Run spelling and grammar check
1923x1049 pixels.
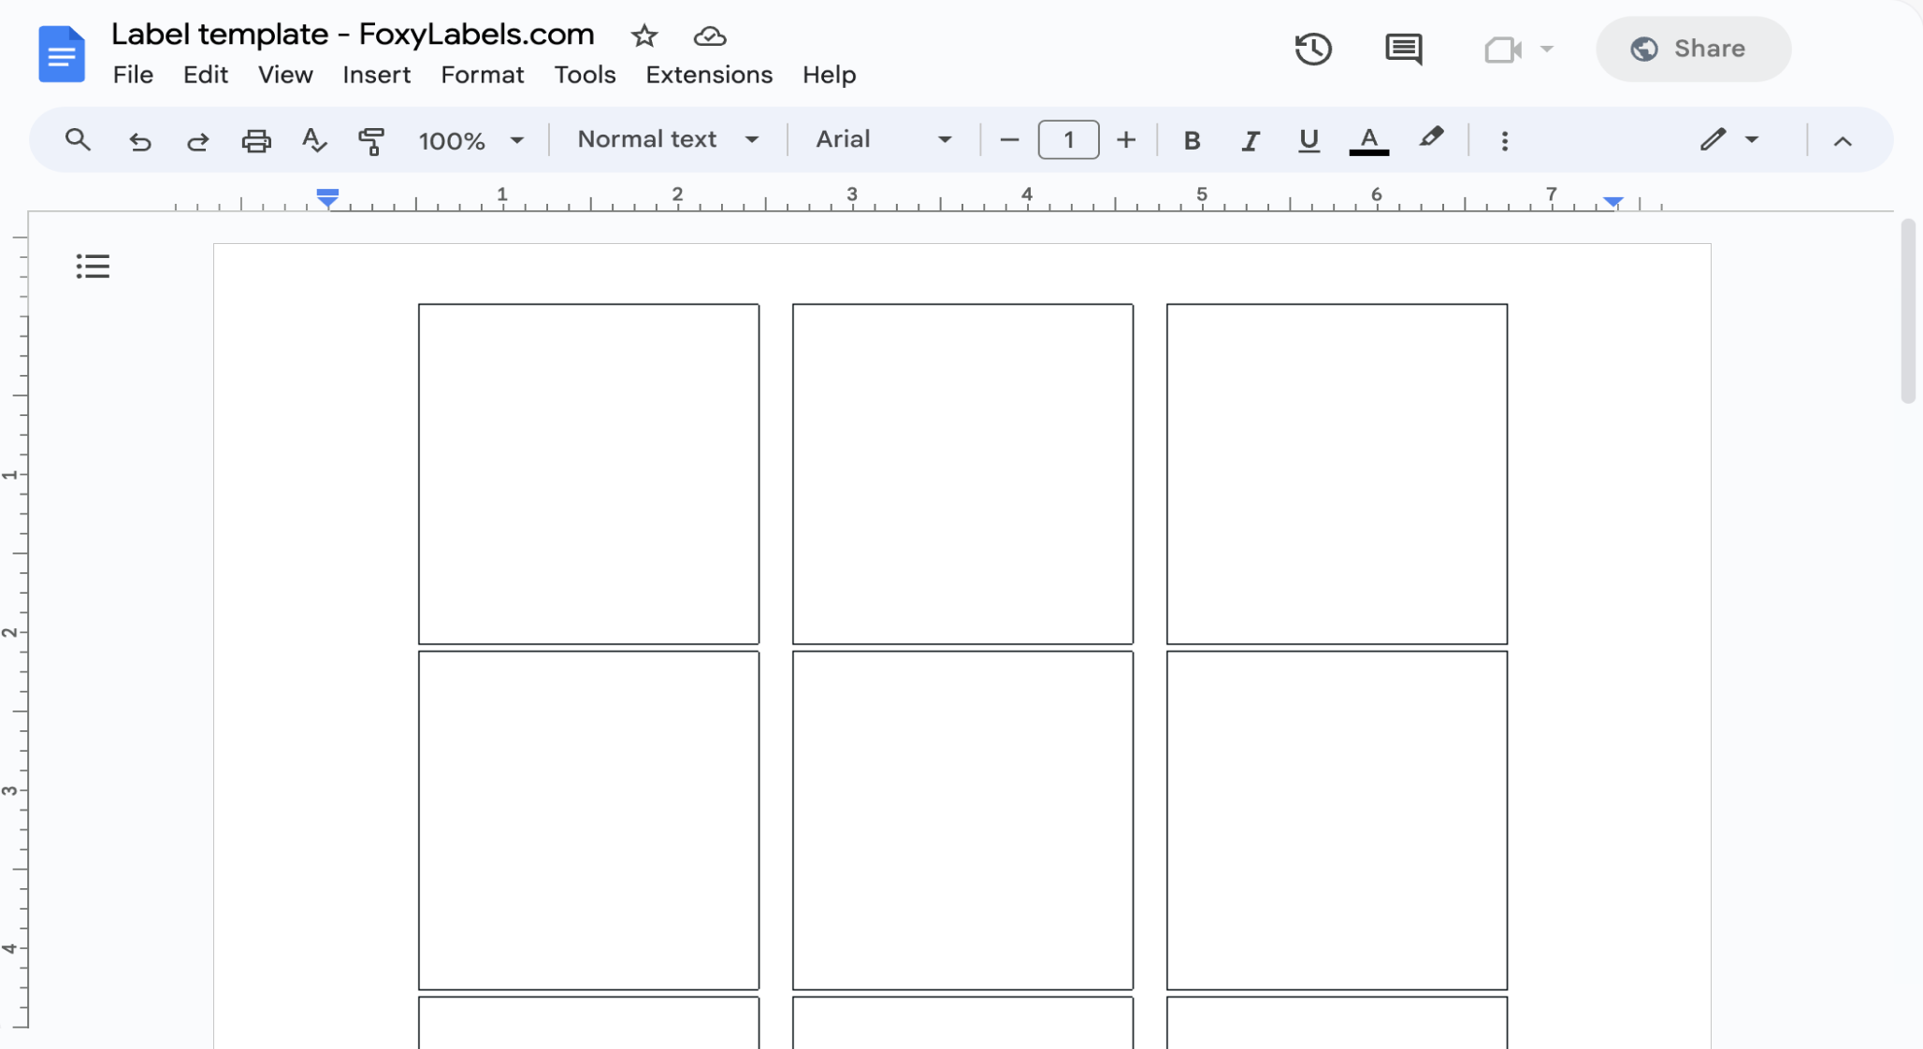tap(314, 140)
